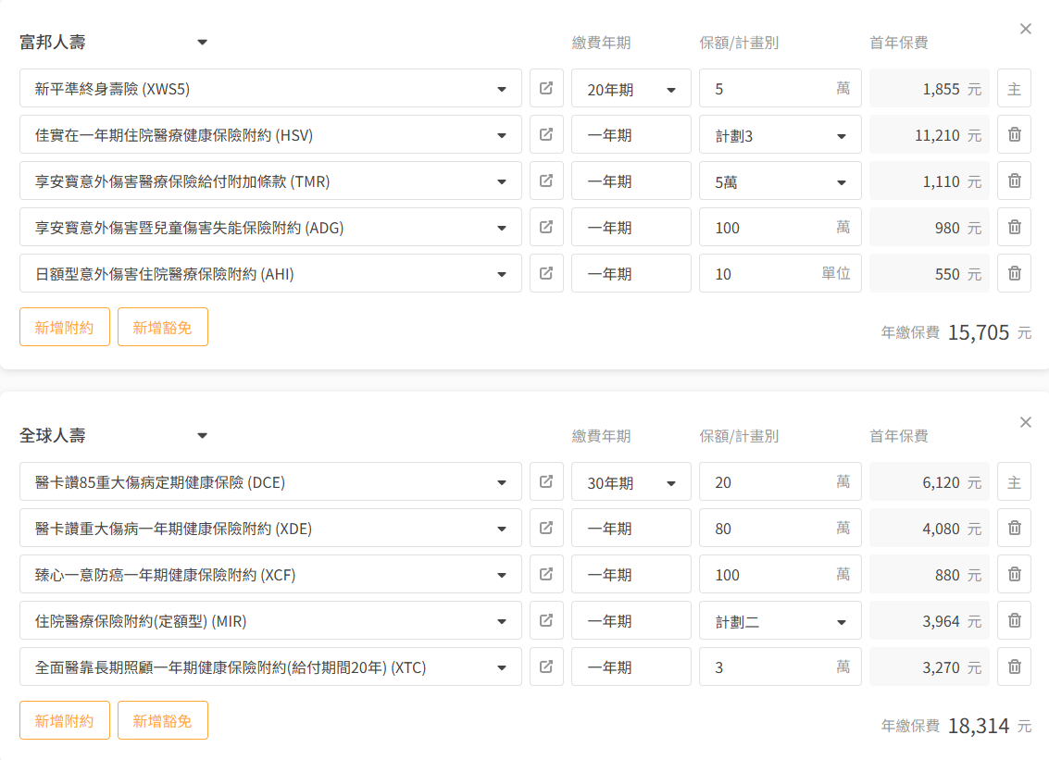Open external link for 臻心一意防癌 (XCF)
This screenshot has width=1049, height=760.
(546, 575)
